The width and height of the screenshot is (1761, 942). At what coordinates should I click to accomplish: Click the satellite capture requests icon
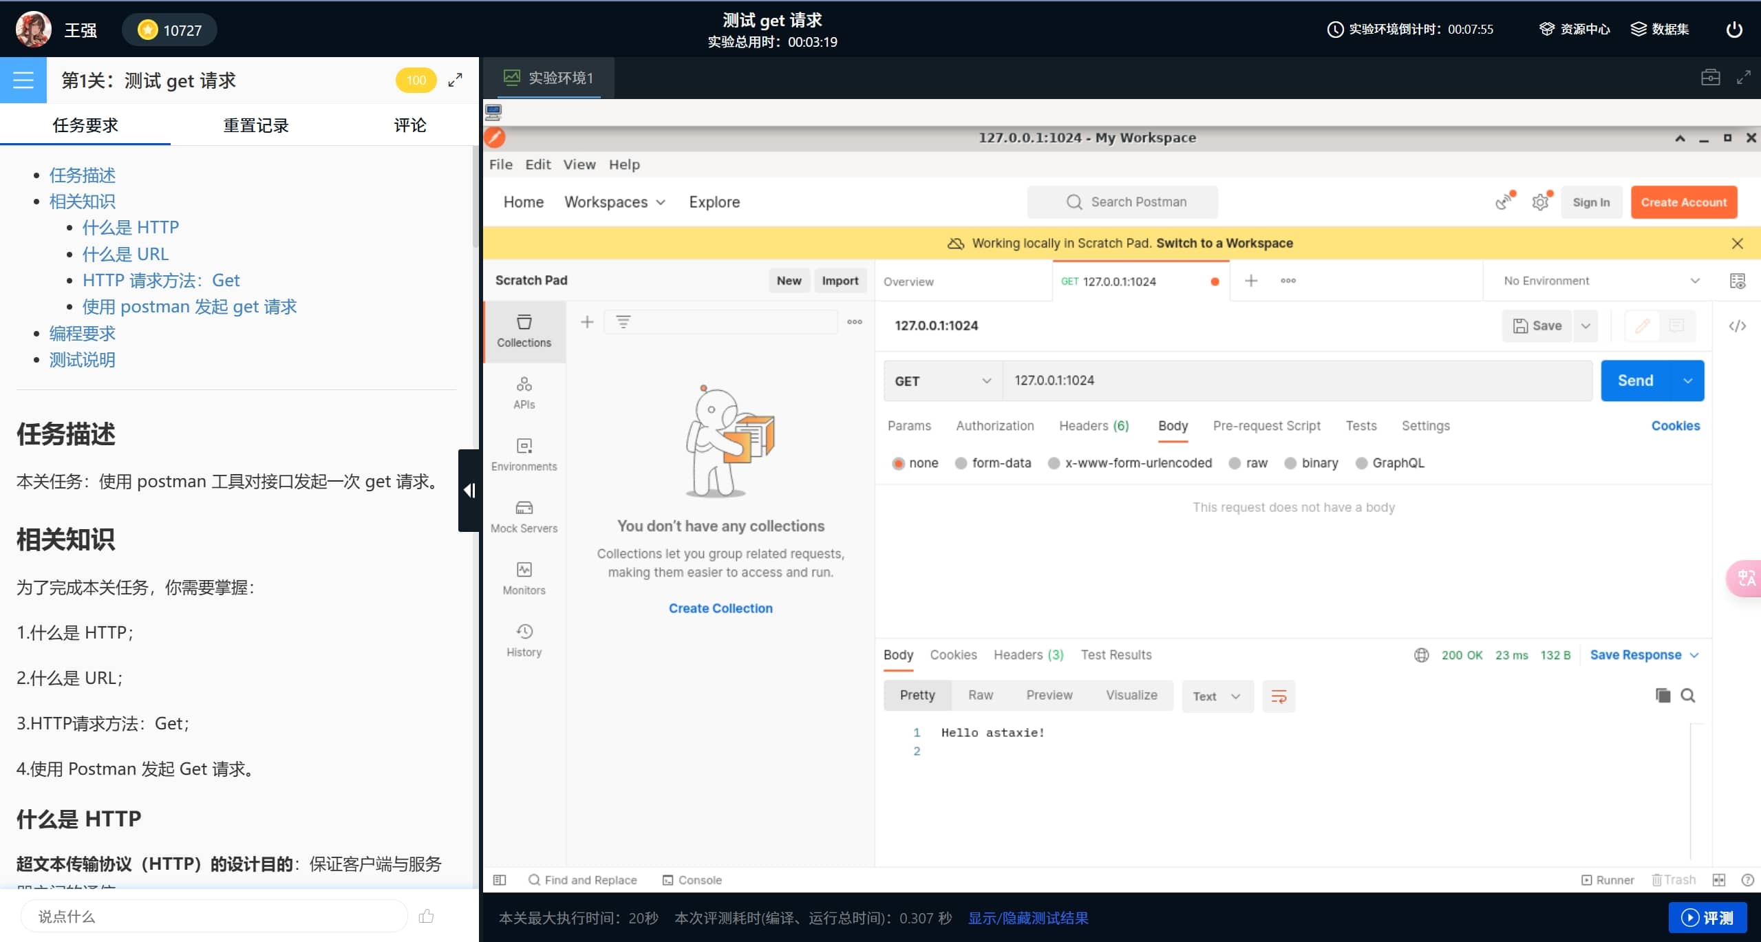point(1504,202)
